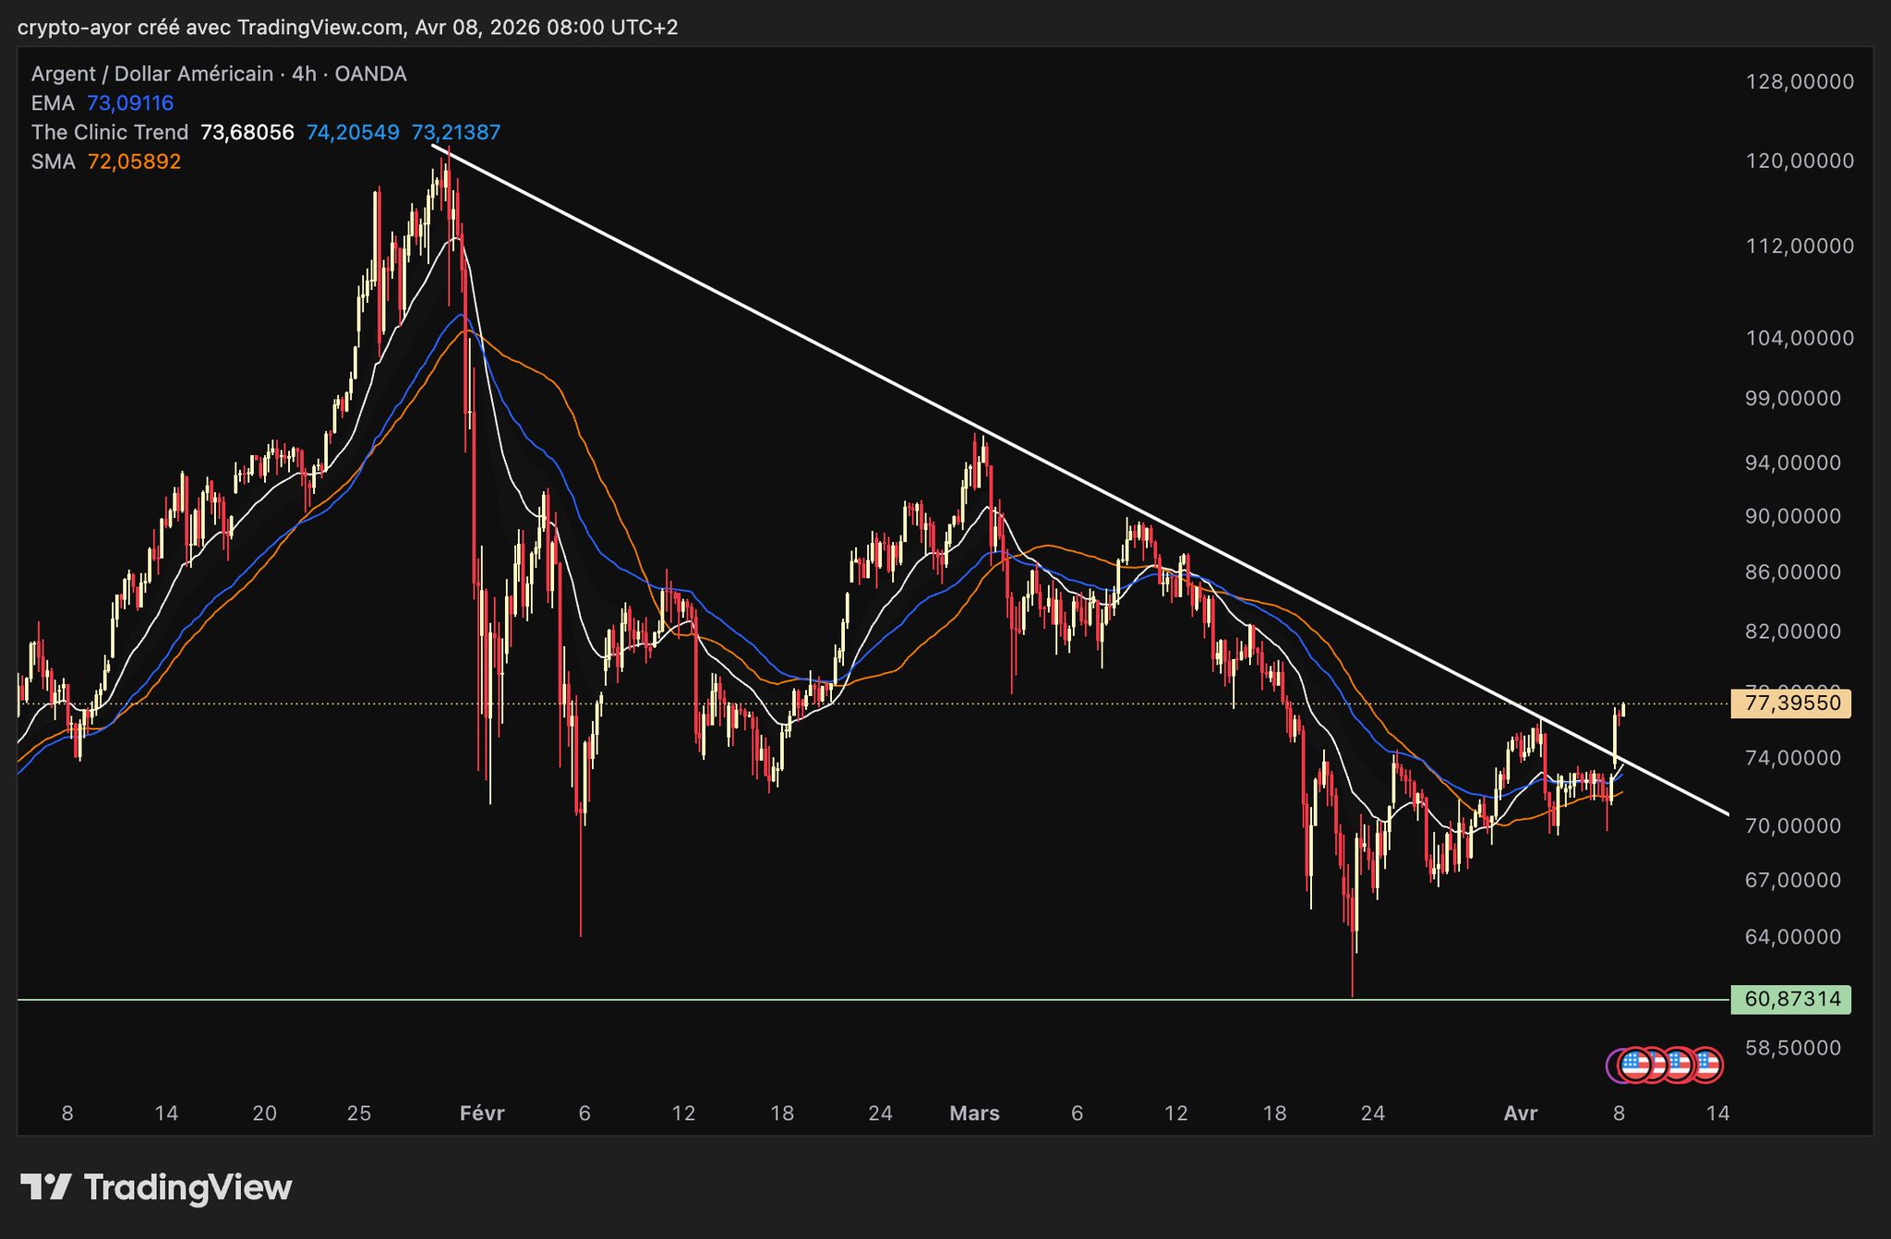Click the blue EMA value 73,09116
Viewport: 1891px width, 1239px height.
[x=130, y=103]
